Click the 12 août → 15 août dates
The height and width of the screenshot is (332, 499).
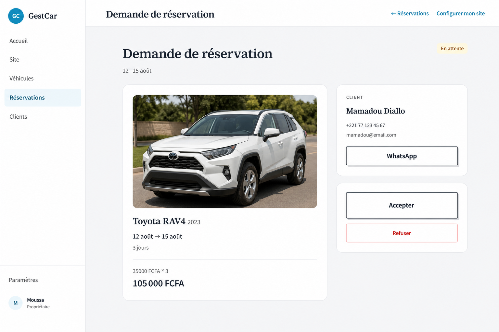pyautogui.click(x=157, y=237)
